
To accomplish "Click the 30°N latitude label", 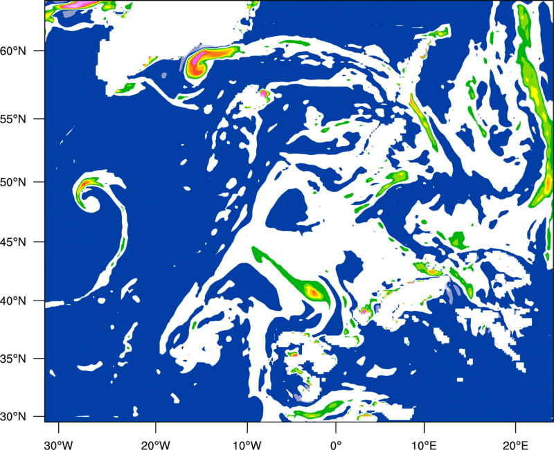I will pos(13,417).
